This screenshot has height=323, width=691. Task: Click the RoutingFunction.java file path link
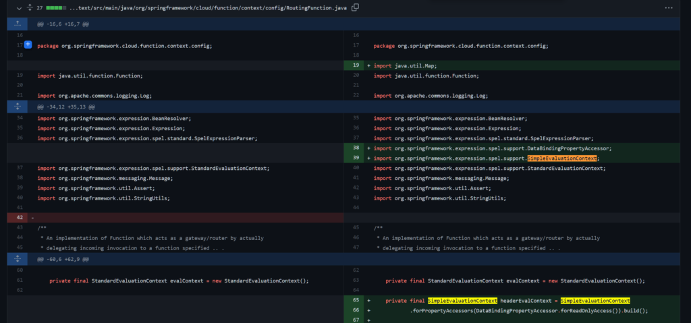tap(208, 8)
